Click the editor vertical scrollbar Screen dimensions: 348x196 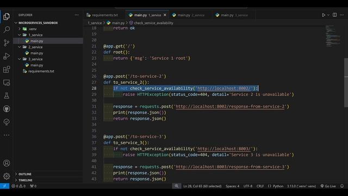346,82
